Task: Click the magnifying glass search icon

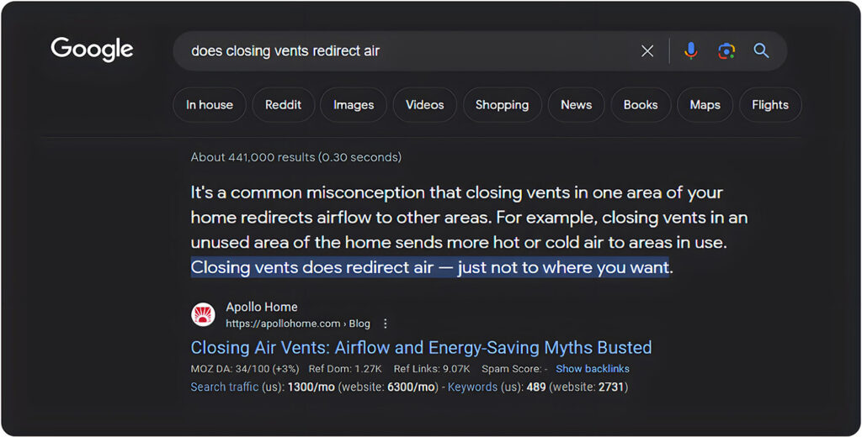Action: 761,51
